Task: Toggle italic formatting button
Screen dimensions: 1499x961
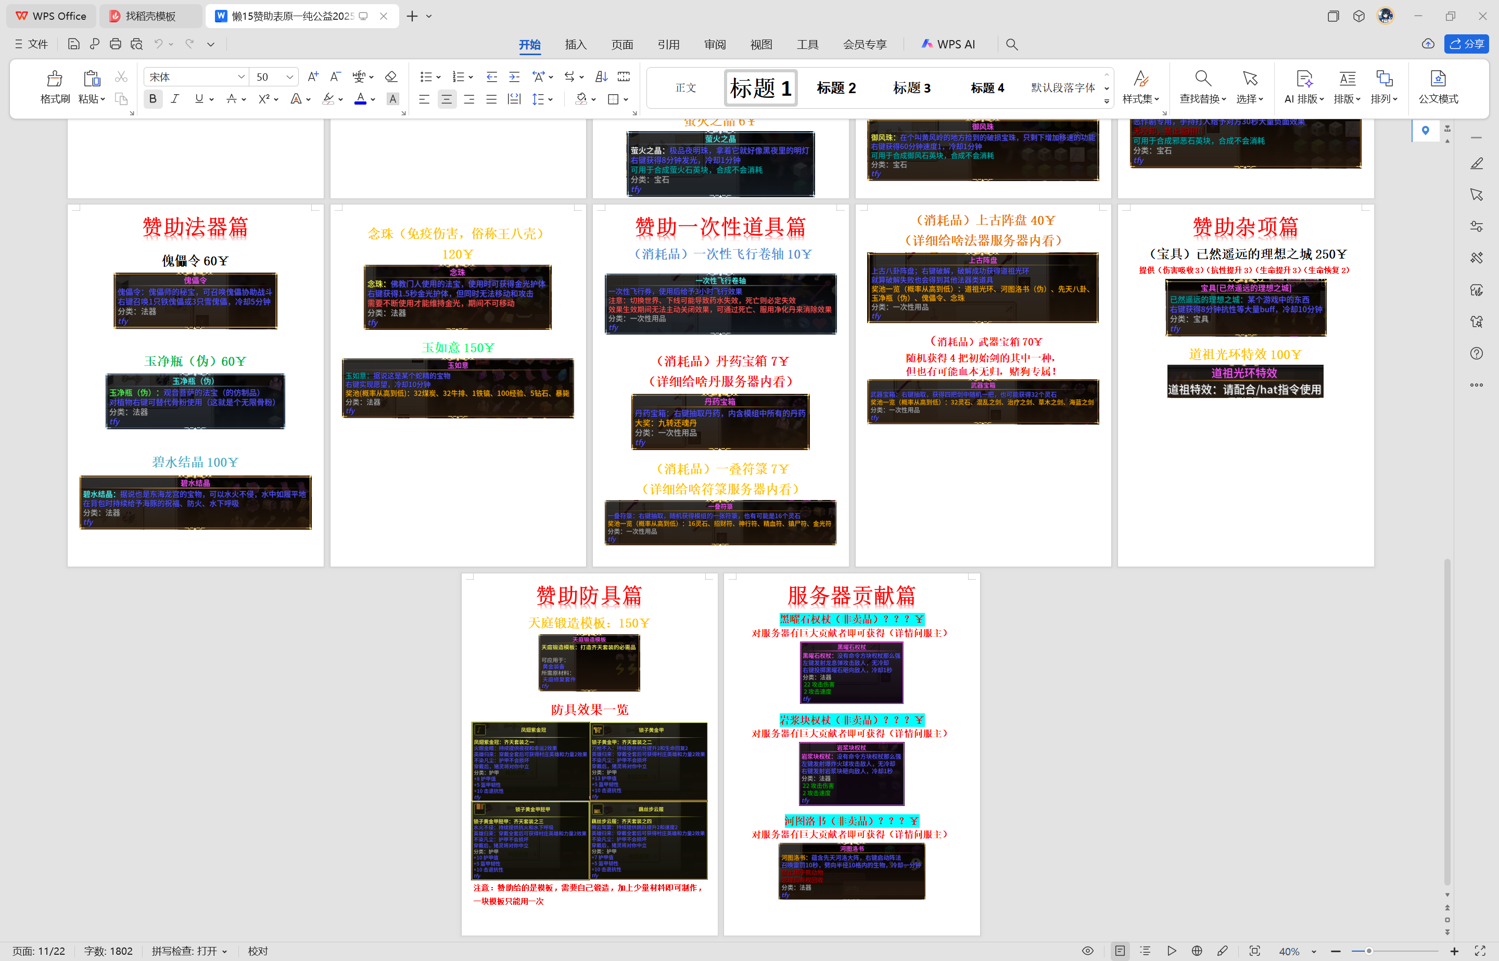Action: coord(175,99)
